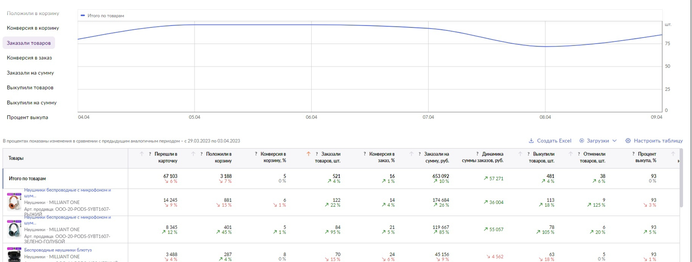Click the icon beside Загрузки
The height and width of the screenshot is (262, 692).
(582, 141)
